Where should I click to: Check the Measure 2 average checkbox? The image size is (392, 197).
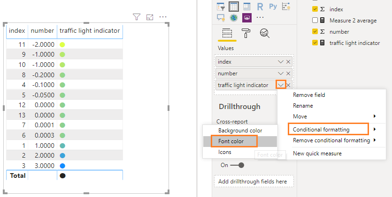315,20
